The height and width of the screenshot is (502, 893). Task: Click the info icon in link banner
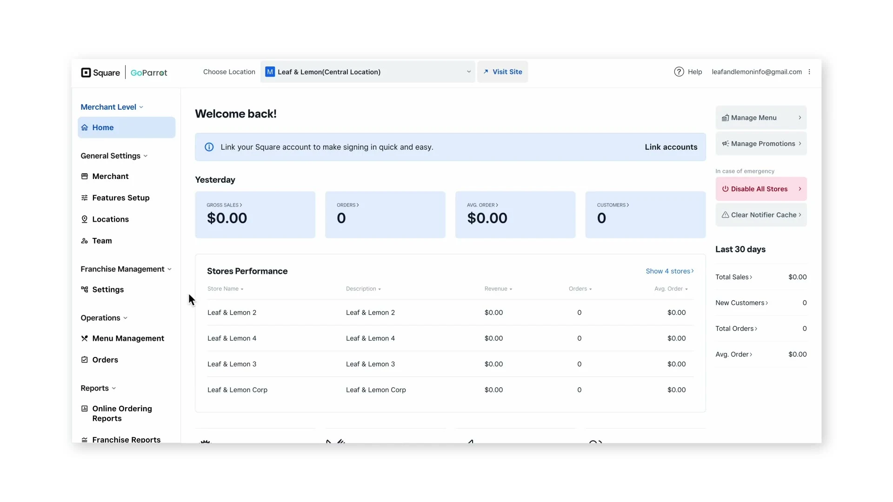tap(209, 147)
